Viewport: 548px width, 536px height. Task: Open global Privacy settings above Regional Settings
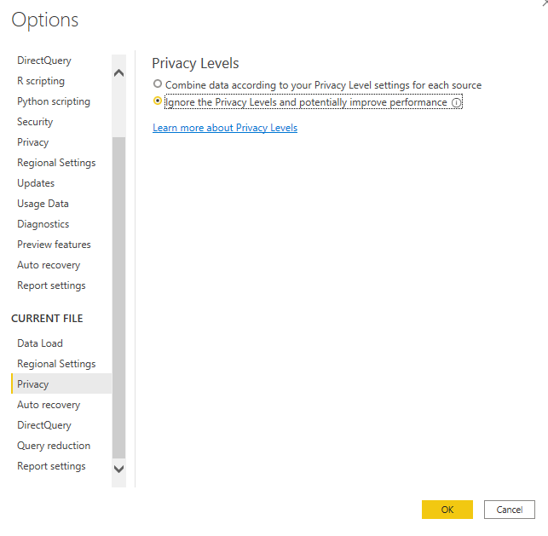click(x=33, y=142)
